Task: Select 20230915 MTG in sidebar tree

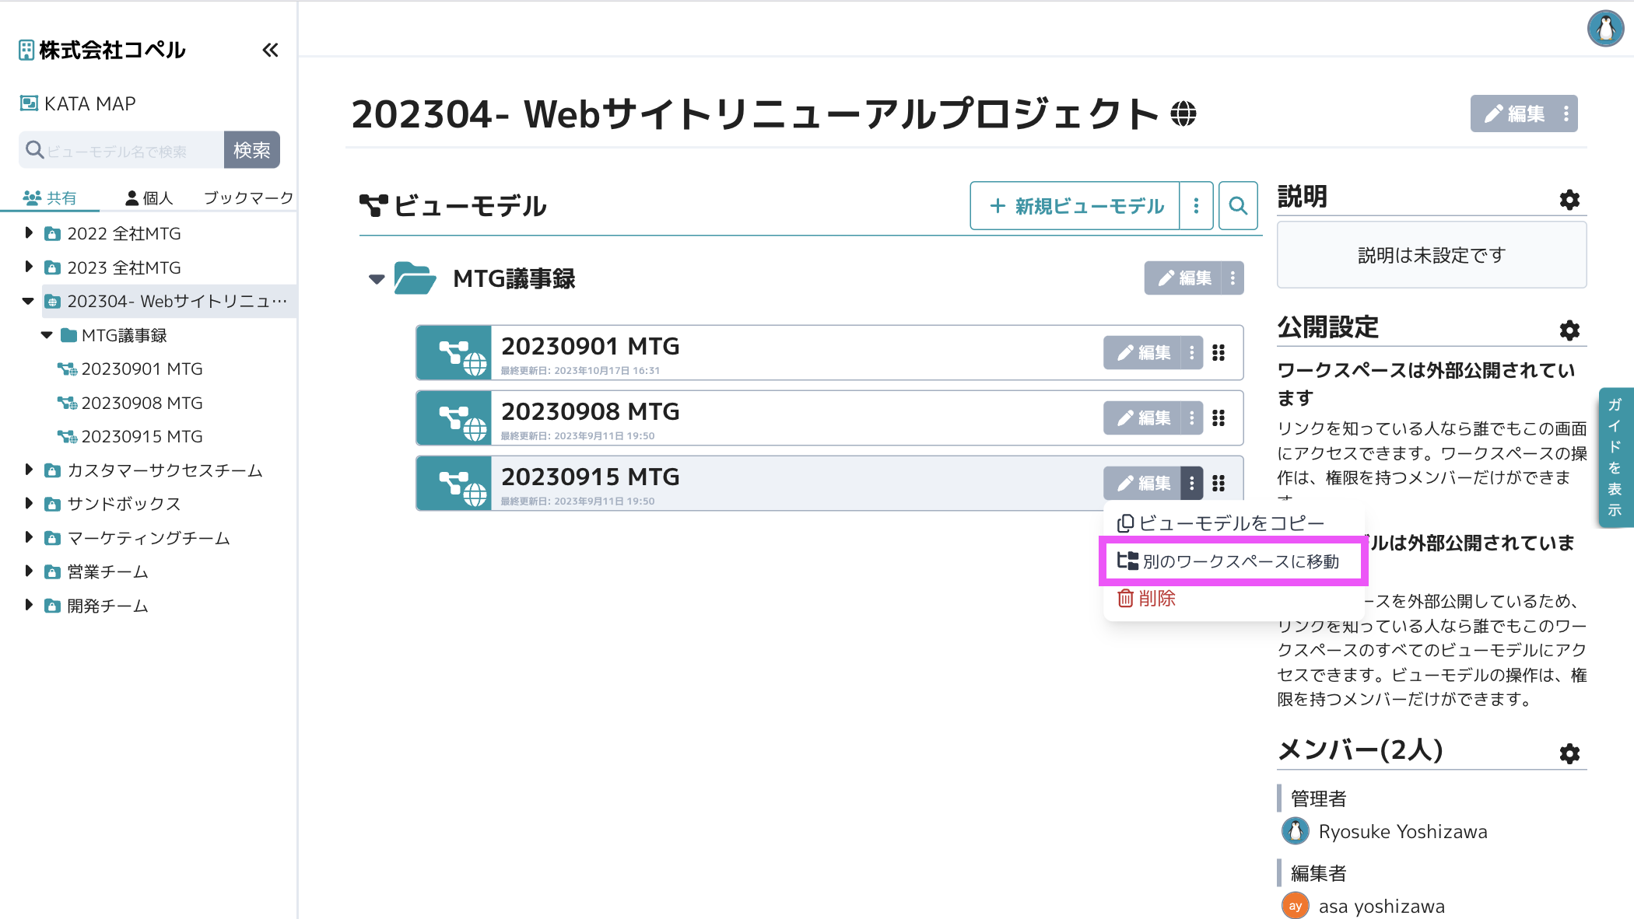Action: (142, 437)
